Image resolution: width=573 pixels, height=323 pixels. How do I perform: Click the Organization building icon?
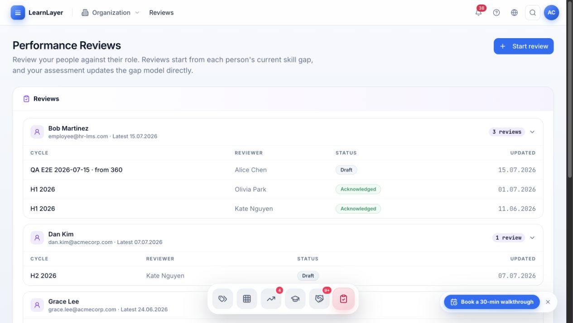pos(85,13)
